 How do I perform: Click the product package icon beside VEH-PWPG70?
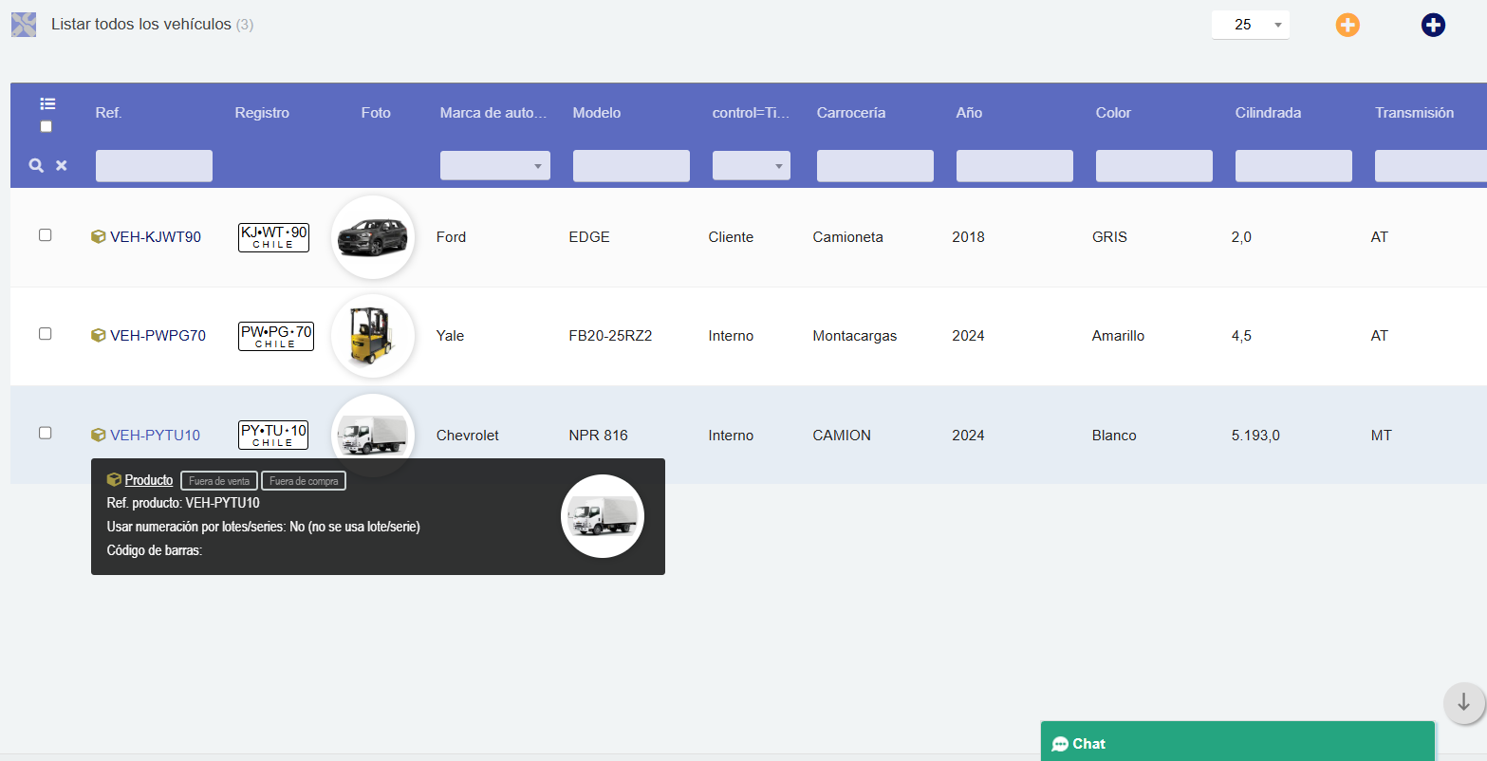(x=98, y=335)
